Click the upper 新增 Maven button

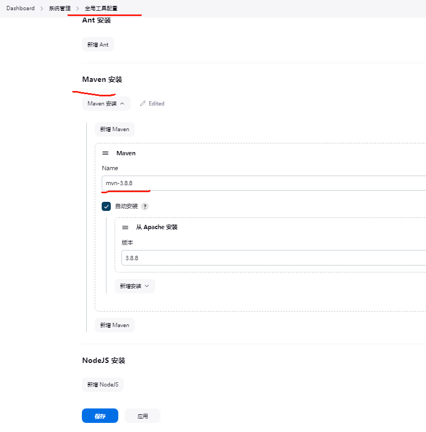115,129
